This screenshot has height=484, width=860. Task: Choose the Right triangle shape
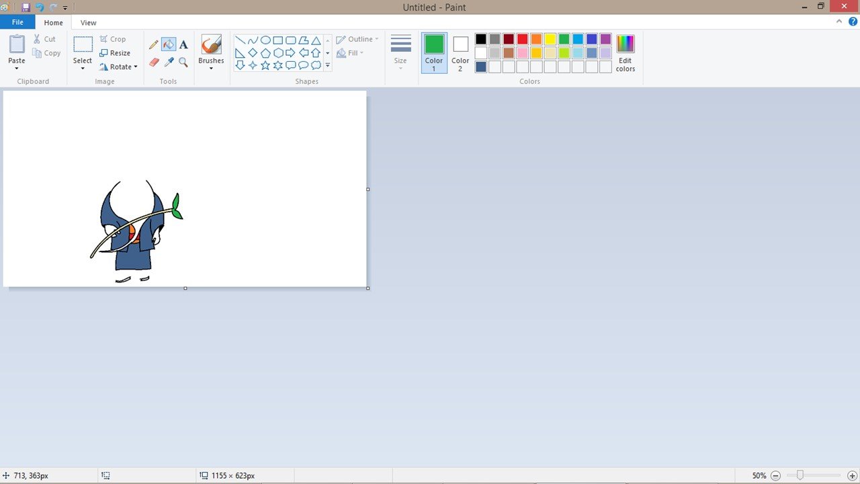pos(240,53)
